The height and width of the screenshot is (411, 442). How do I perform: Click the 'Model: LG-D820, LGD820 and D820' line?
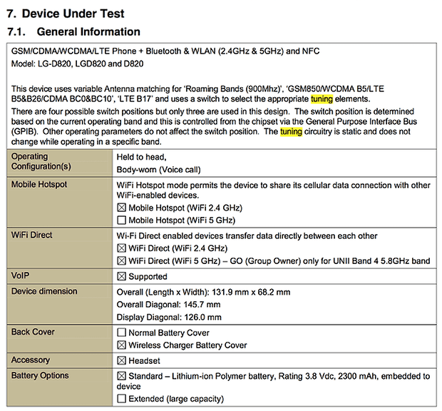(77, 64)
